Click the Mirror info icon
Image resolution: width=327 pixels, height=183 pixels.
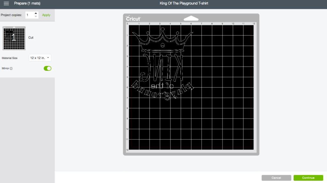(x=11, y=69)
